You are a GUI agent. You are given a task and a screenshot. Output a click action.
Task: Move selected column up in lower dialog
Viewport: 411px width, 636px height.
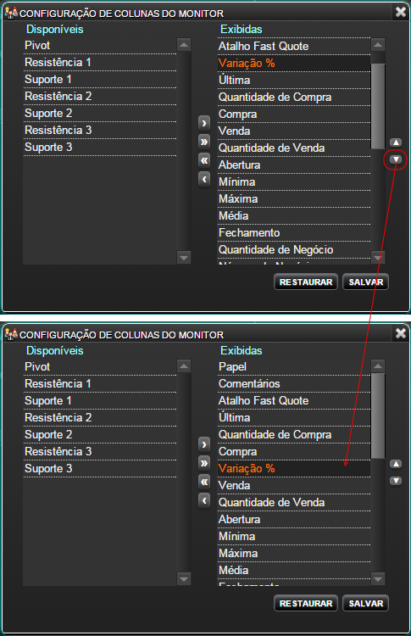tap(396, 464)
